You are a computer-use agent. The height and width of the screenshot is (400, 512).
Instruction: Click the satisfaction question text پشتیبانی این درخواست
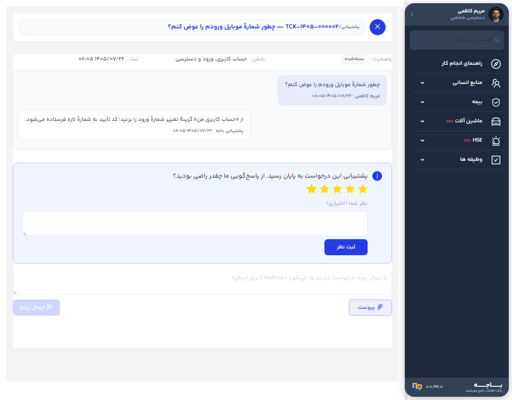tap(270, 176)
